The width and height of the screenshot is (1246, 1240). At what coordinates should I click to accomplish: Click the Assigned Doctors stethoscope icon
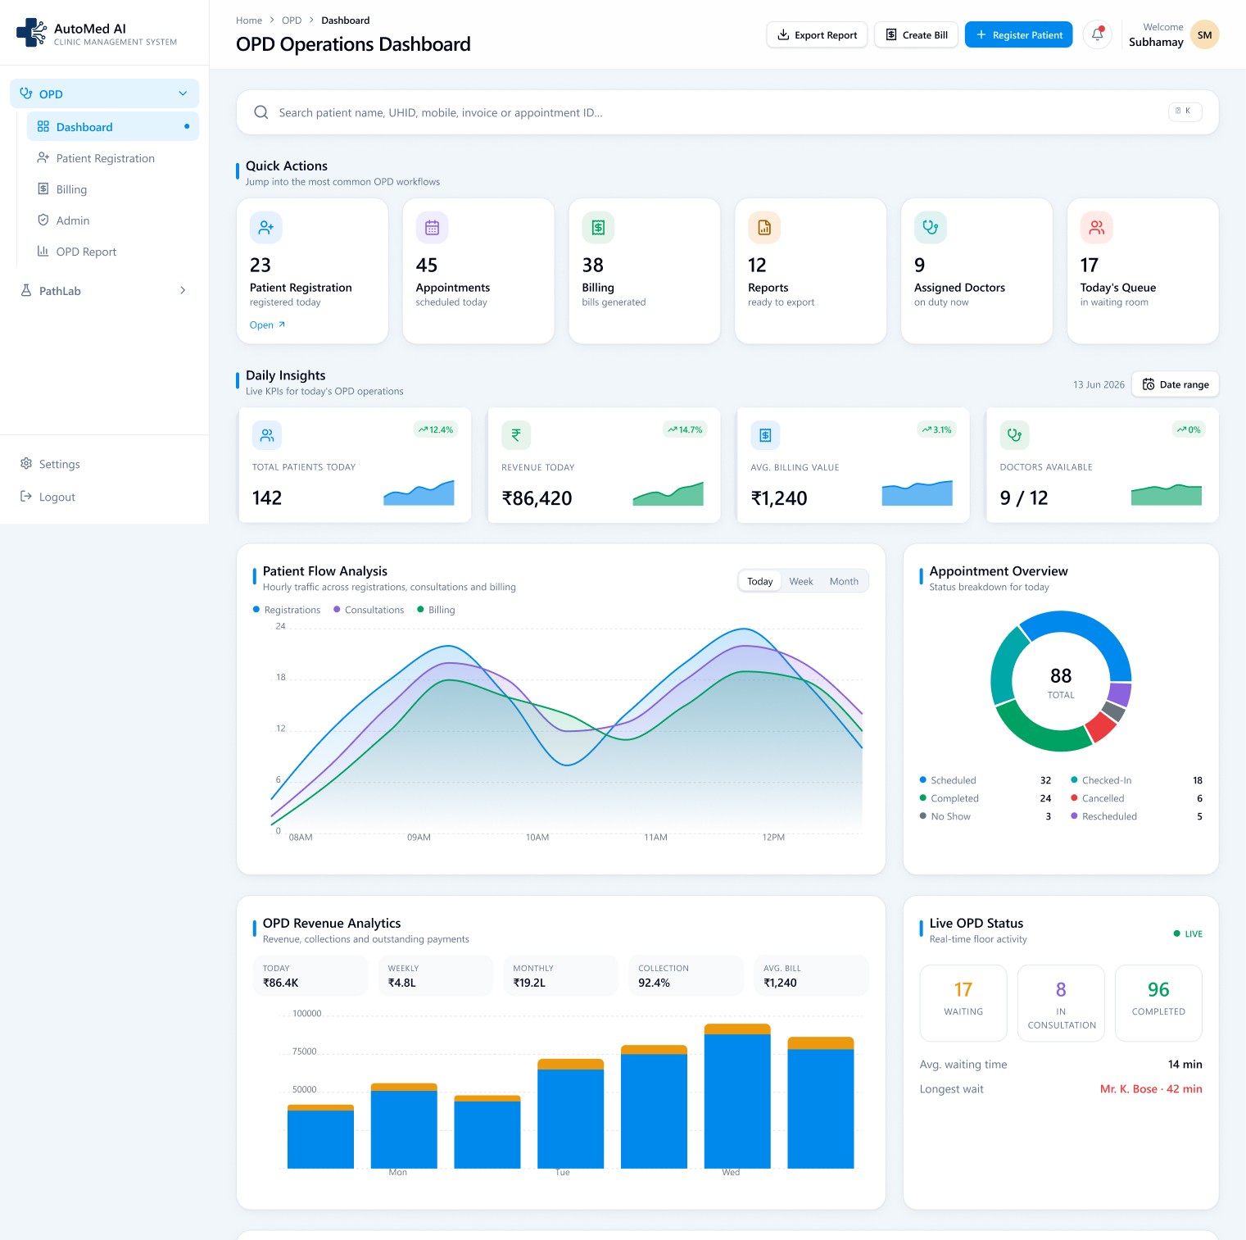tap(931, 227)
